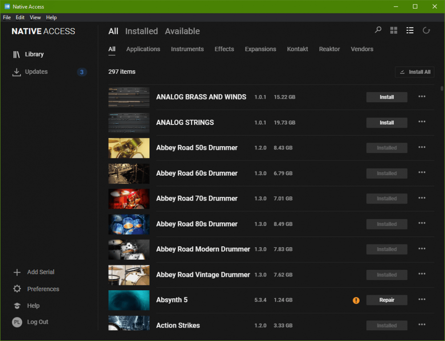Click the Add Serial label
This screenshot has width=445, height=341.
click(40, 272)
